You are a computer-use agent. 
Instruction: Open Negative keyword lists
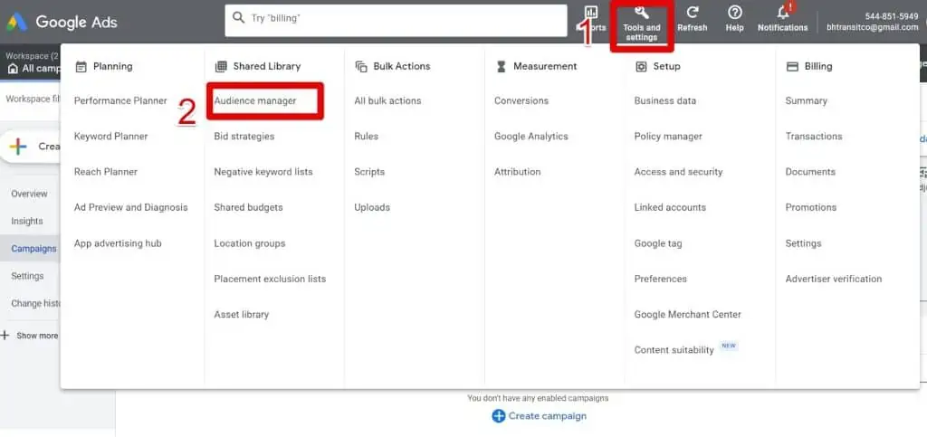263,172
